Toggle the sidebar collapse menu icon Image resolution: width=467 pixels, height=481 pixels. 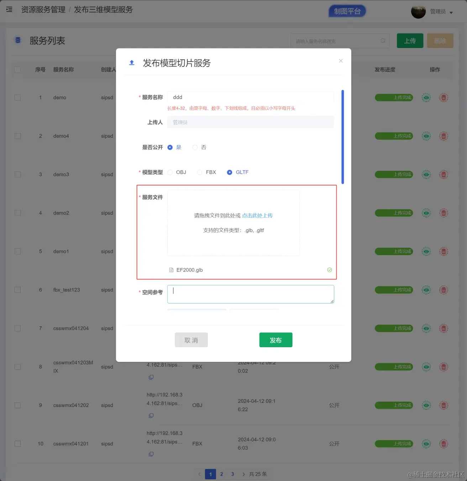point(10,10)
